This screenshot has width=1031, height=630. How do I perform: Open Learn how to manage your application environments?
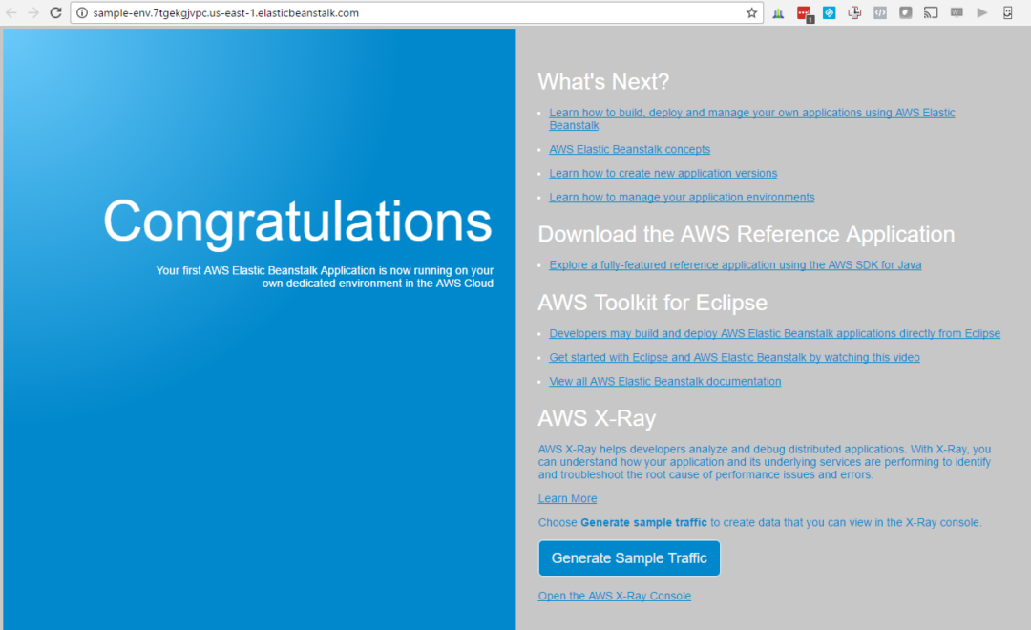682,197
